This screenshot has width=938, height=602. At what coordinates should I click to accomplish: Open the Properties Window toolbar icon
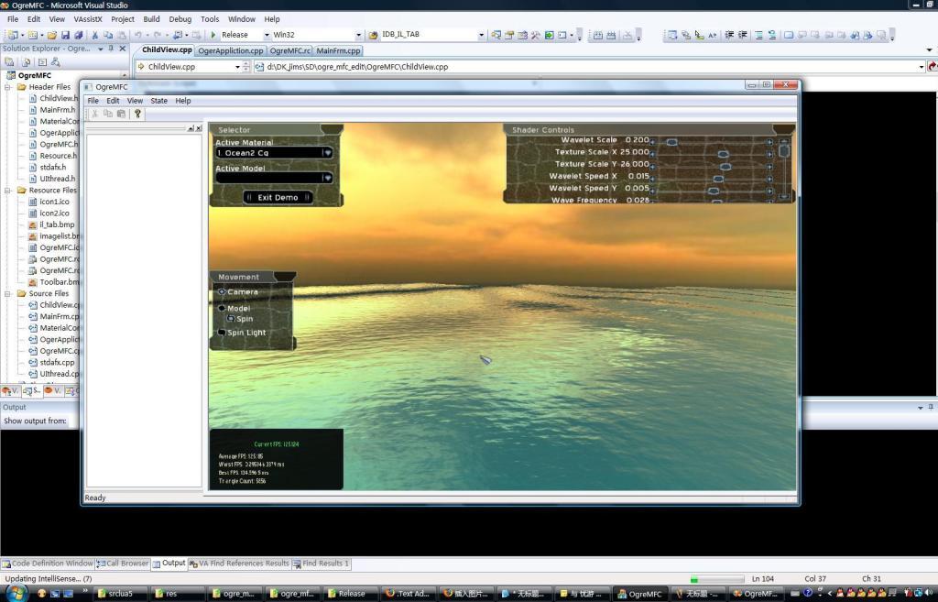pos(509,36)
